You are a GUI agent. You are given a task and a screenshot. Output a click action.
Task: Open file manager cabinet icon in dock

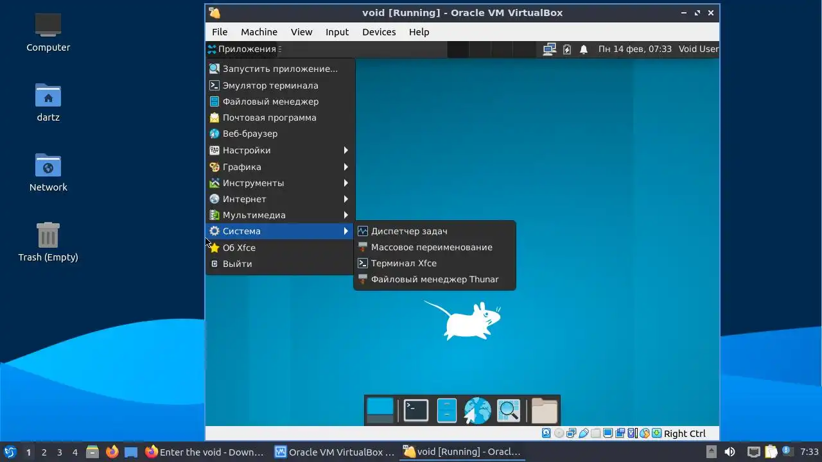(447, 411)
